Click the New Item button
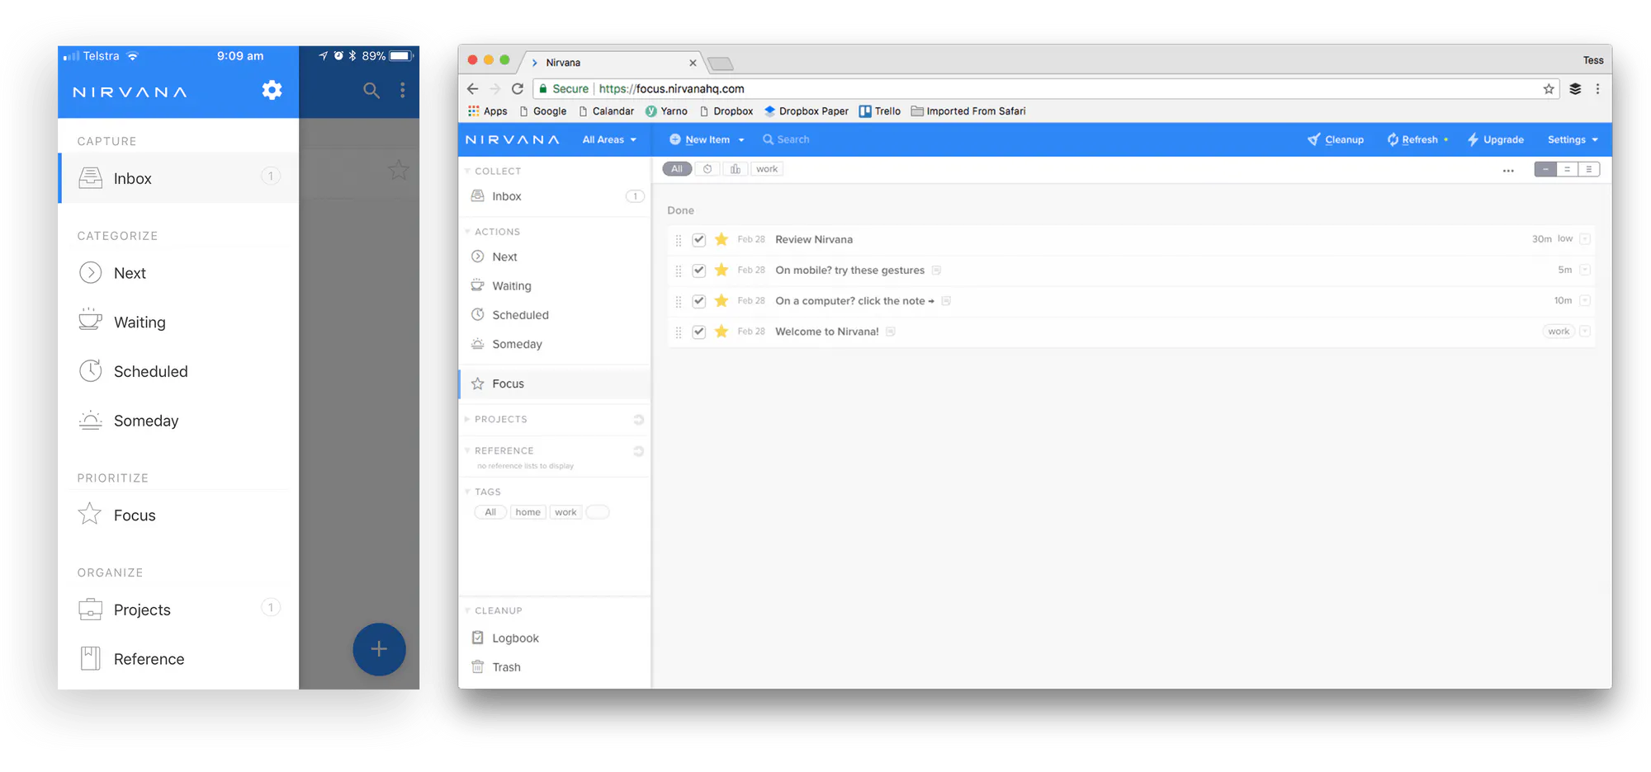1651x772 pixels. pos(707,139)
